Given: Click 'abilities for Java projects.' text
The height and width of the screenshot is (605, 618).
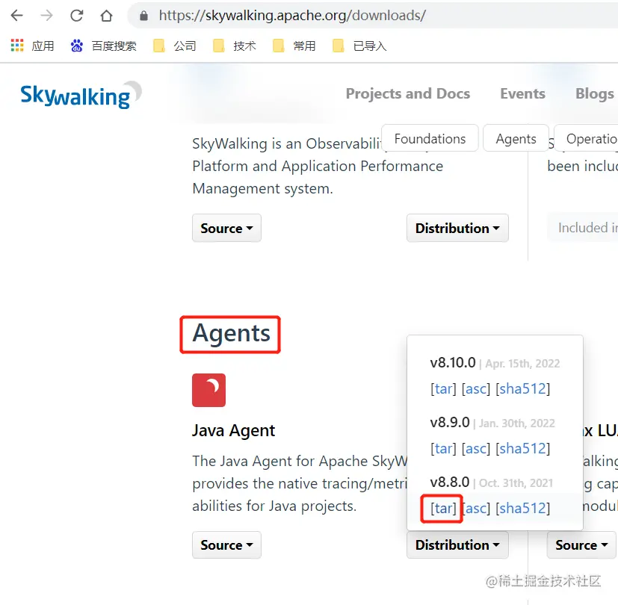Looking at the screenshot, I should click(274, 506).
